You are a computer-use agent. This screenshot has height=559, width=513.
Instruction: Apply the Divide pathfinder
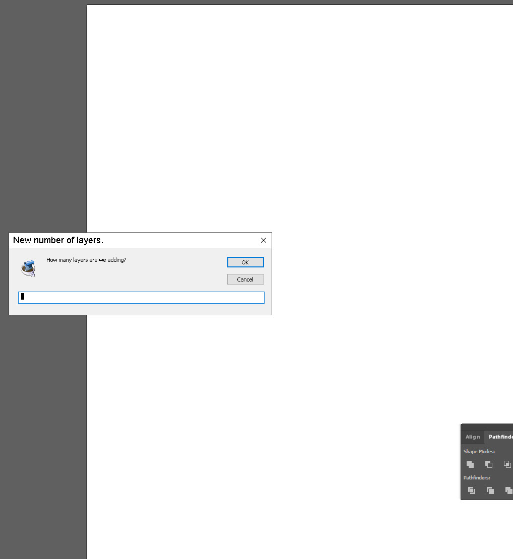pos(471,490)
